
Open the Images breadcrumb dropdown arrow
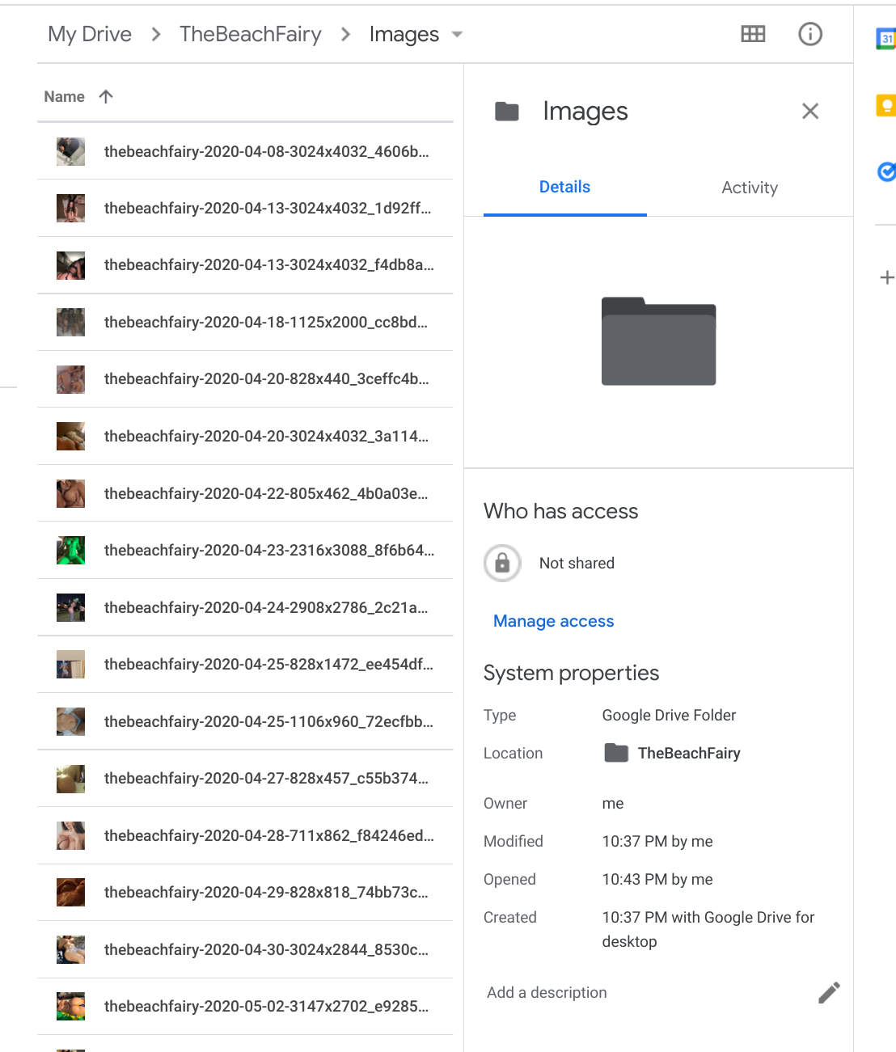pyautogui.click(x=457, y=34)
